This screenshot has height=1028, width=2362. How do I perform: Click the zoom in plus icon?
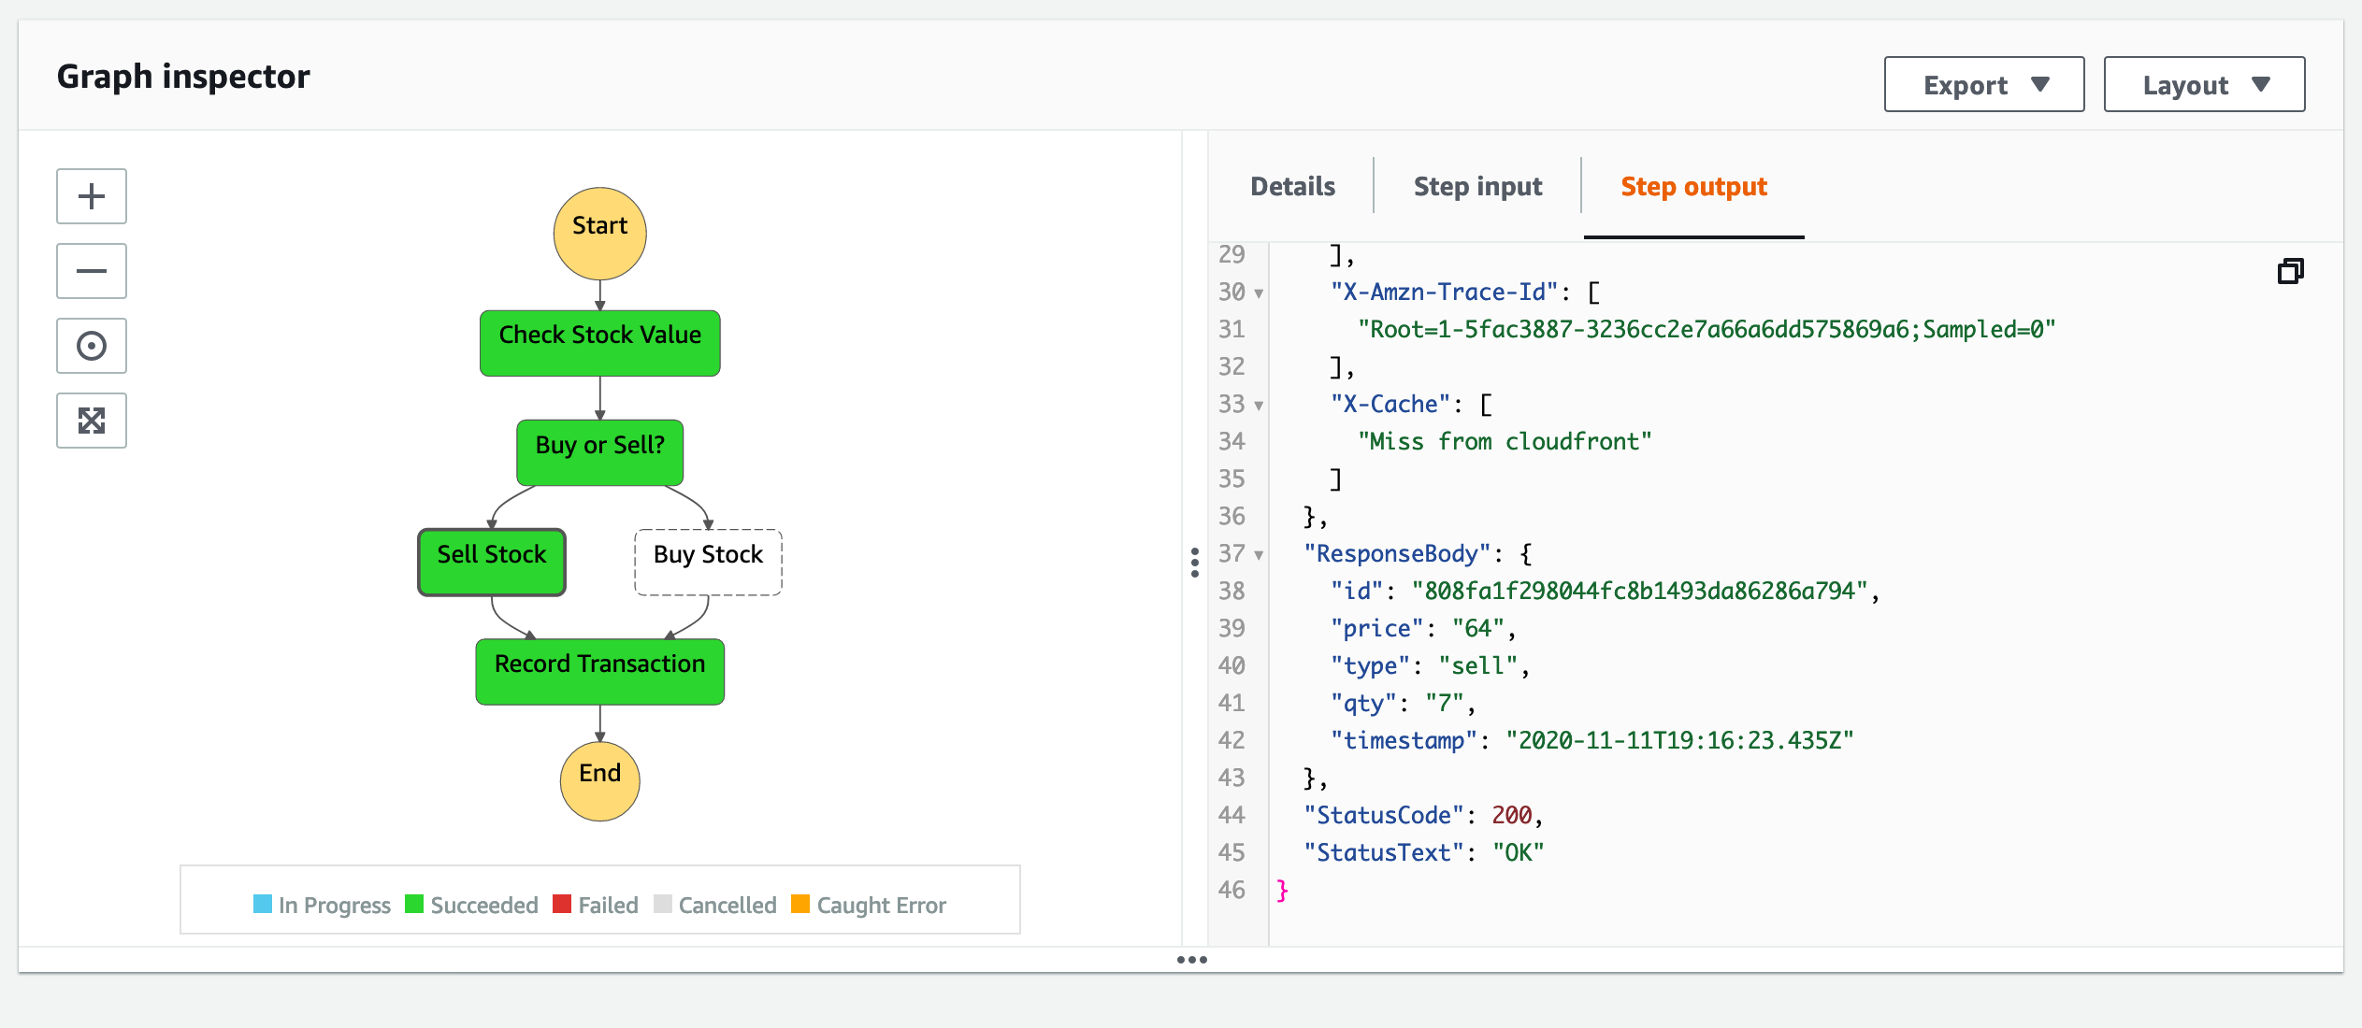92,196
